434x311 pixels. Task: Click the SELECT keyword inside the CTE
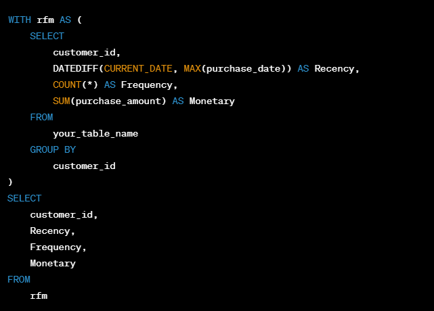(x=47, y=36)
